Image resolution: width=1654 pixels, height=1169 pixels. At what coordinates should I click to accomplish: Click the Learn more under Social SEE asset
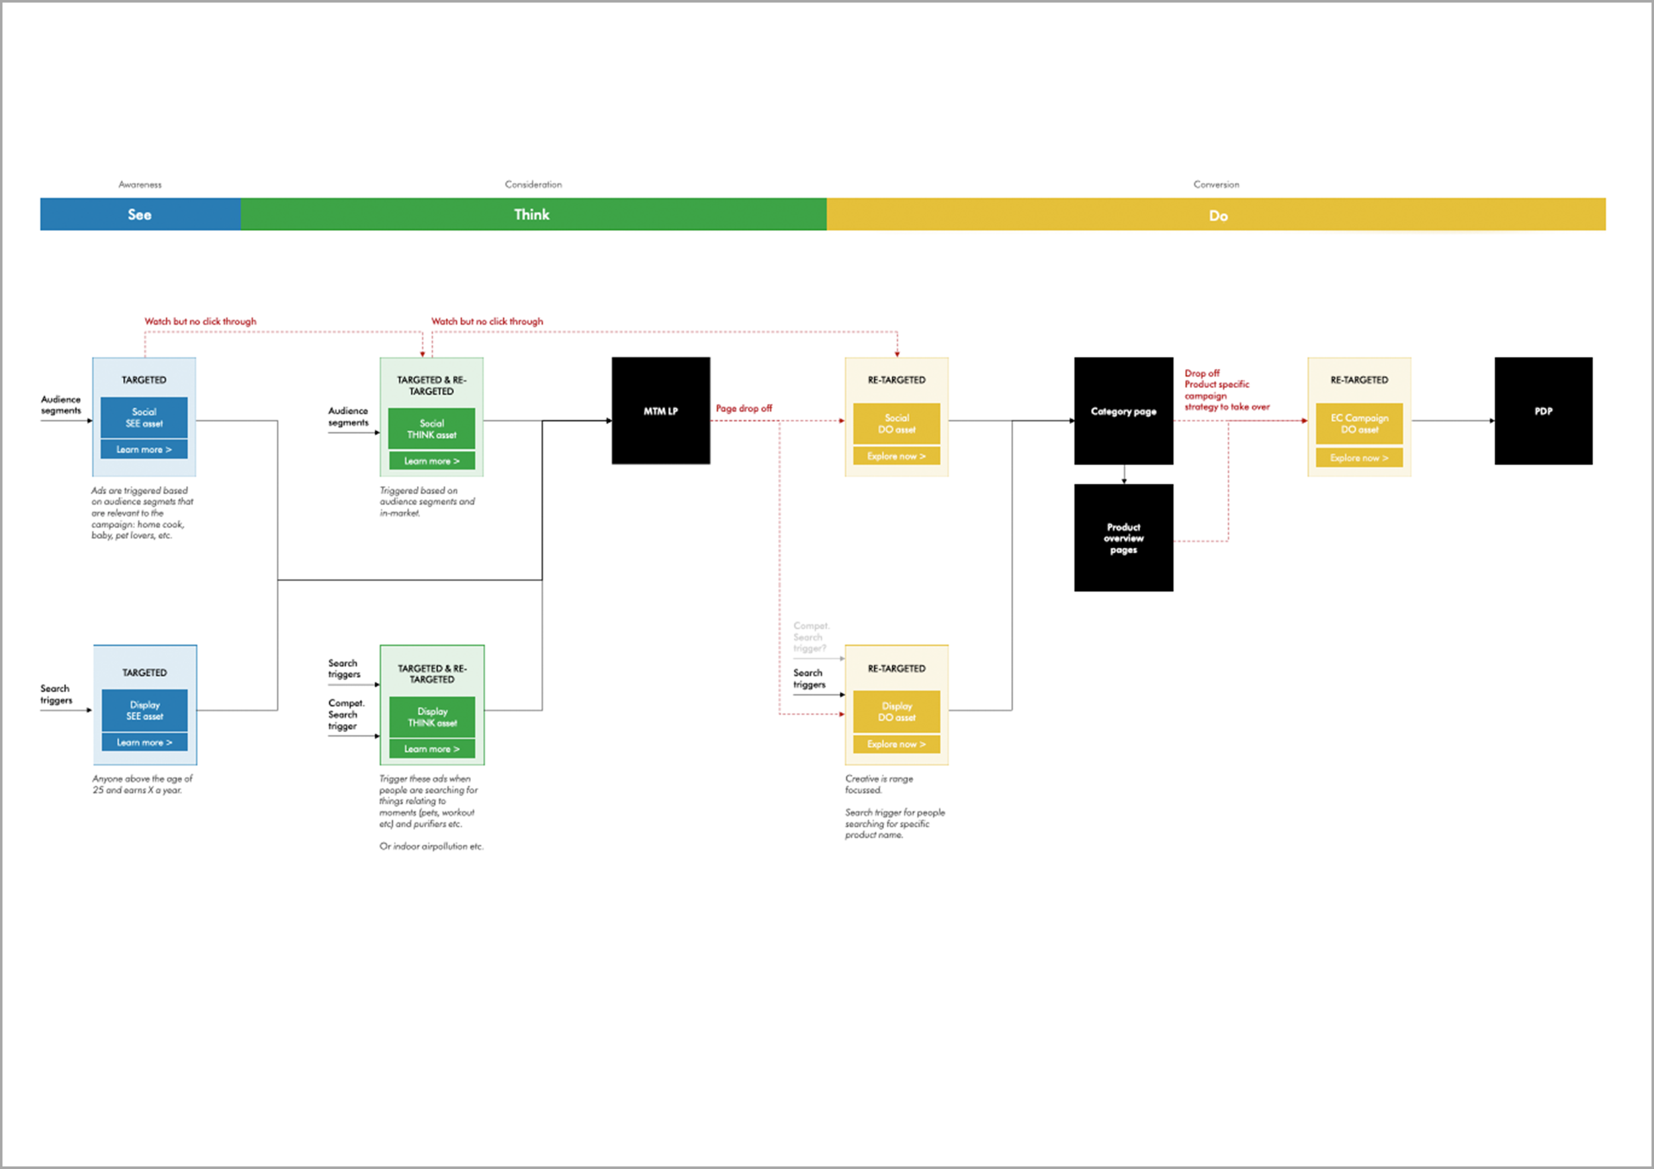point(144,449)
